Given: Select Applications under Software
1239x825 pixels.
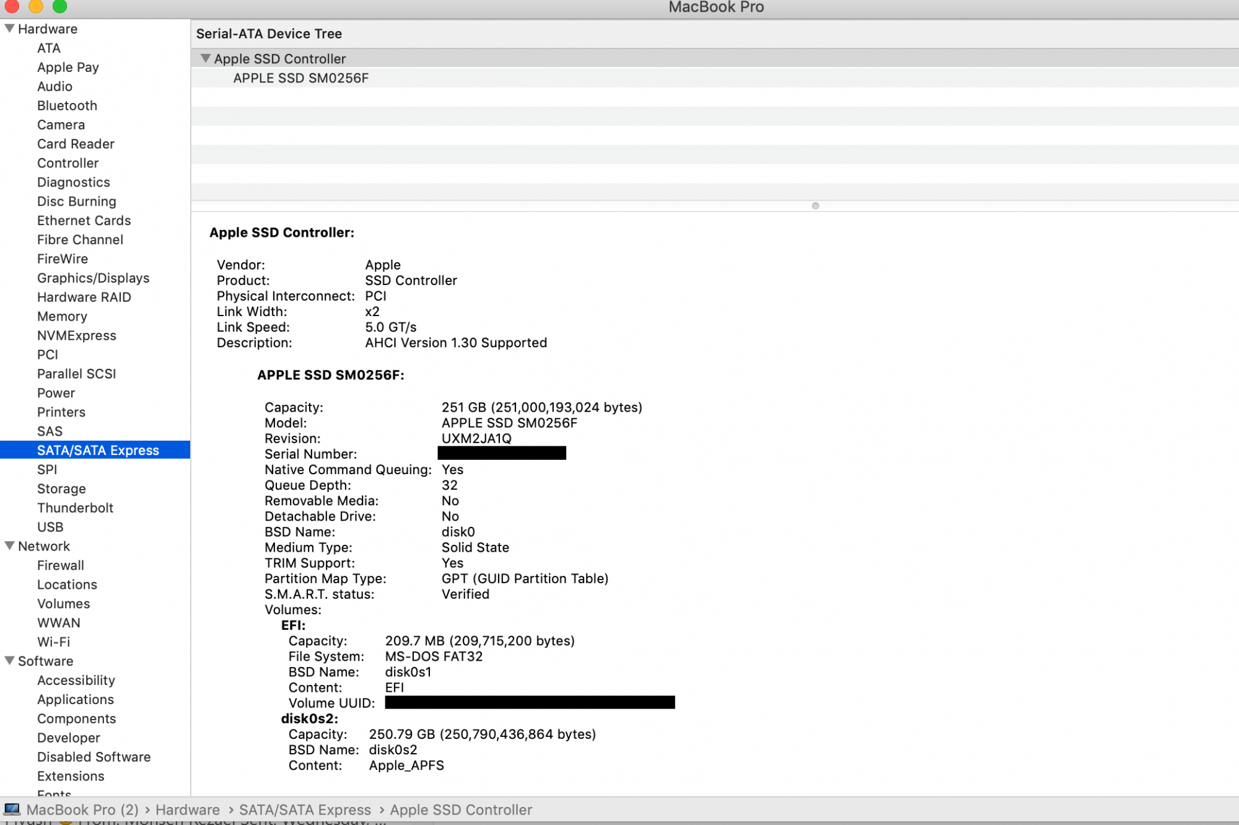Looking at the screenshot, I should pyautogui.click(x=76, y=699).
